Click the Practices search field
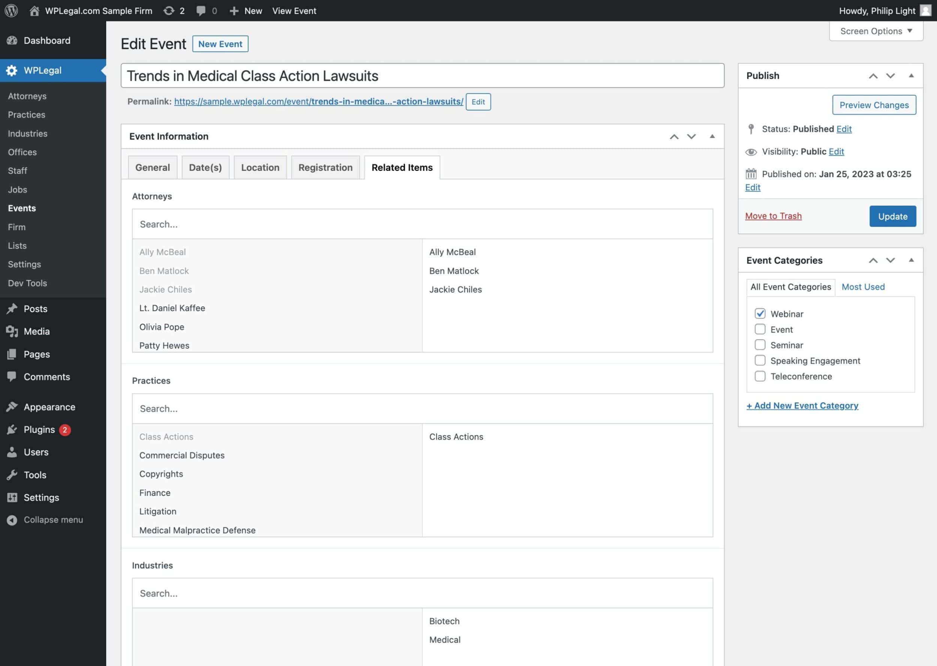937x666 pixels. [x=422, y=409]
